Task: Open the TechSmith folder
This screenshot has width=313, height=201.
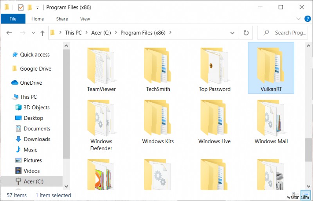Action: click(x=158, y=69)
